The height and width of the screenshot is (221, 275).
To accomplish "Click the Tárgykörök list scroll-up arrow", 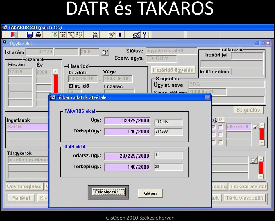I will point(261,159).
